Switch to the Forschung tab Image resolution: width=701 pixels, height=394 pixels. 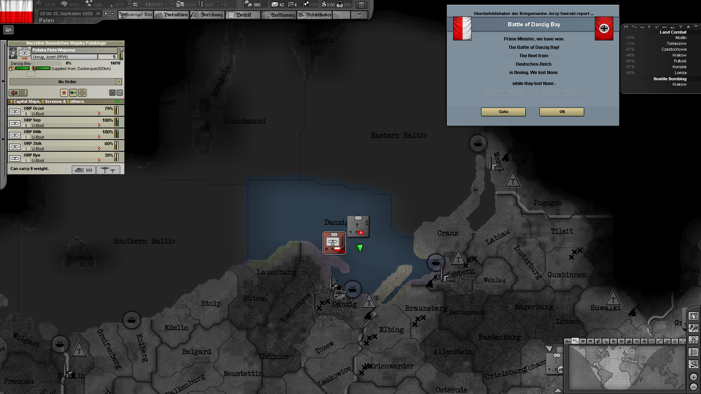207,15
